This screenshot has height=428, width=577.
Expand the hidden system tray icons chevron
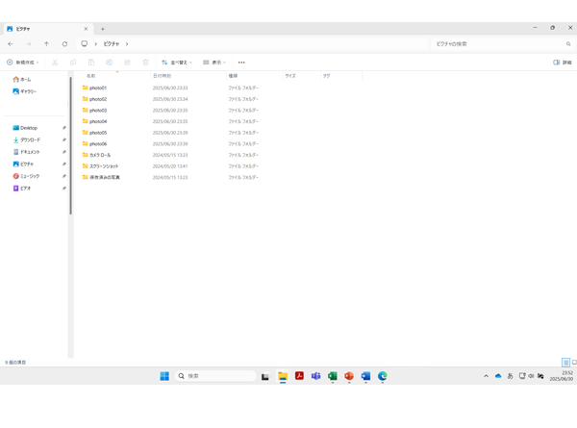click(x=486, y=376)
